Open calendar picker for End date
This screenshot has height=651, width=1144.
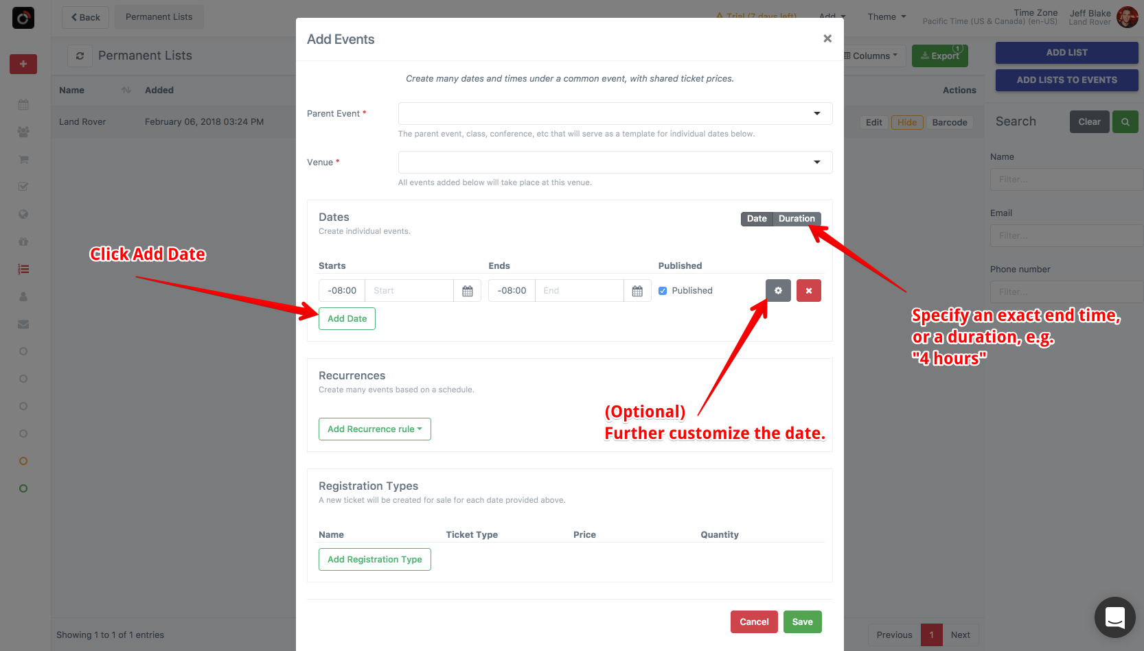637,291
